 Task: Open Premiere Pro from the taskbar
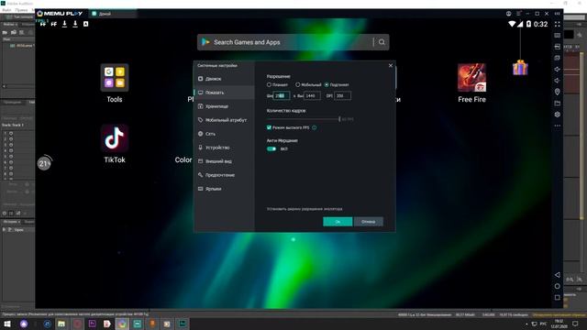[x=92, y=324]
